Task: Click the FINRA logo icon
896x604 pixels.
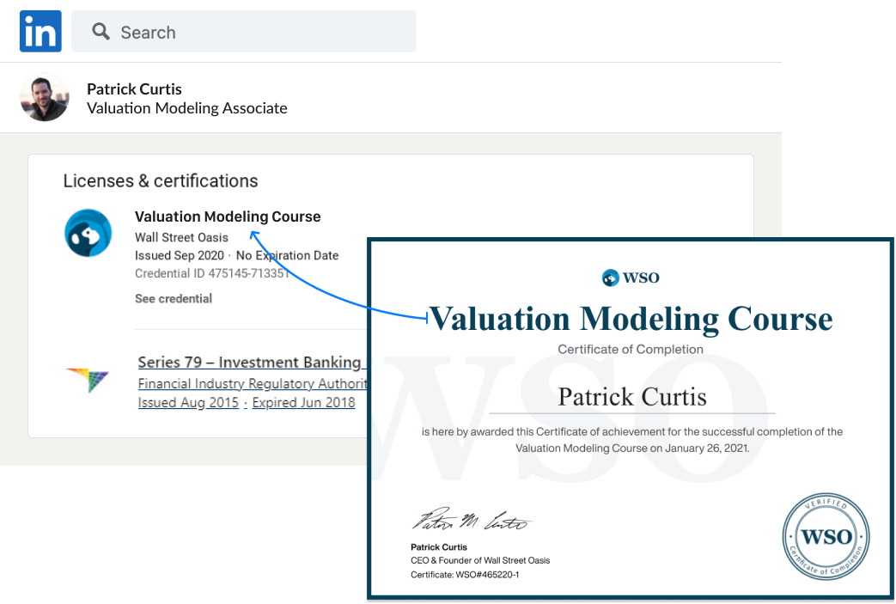Action: [88, 380]
